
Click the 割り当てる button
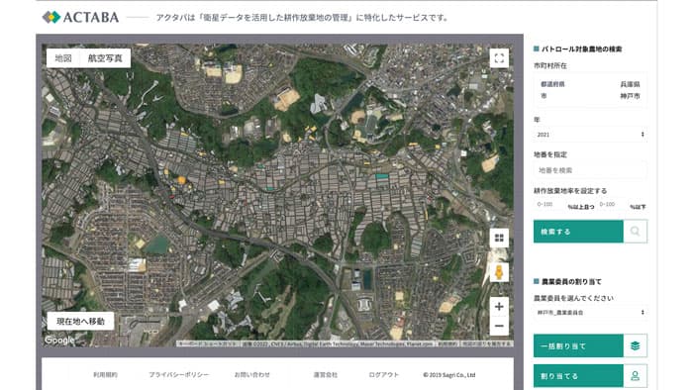tap(578, 376)
